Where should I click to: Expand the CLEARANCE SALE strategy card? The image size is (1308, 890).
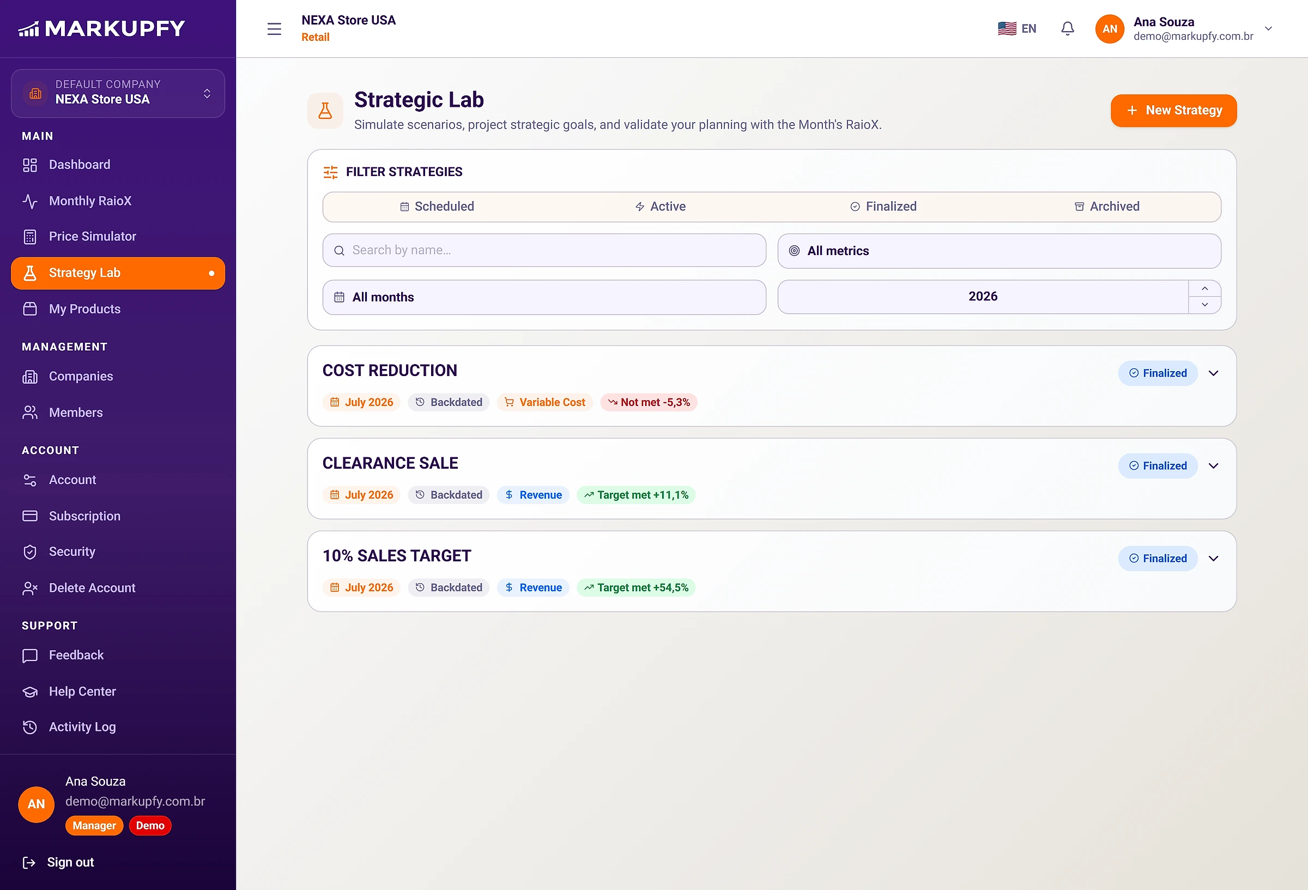pyautogui.click(x=1214, y=466)
